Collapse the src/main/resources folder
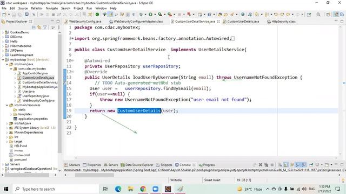 tap(7, 105)
